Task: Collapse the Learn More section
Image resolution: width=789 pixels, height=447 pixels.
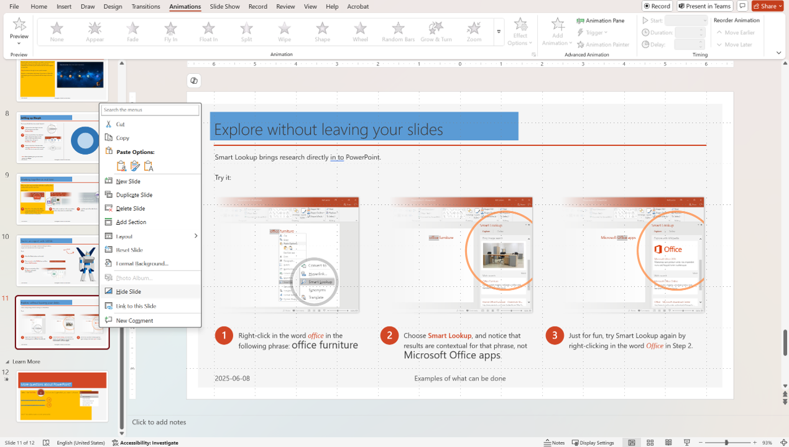Action: [x=8, y=362]
